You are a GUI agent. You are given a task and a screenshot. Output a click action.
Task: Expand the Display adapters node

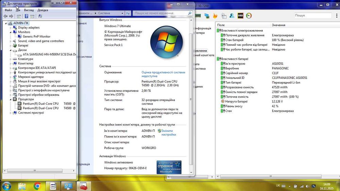click(x=11, y=28)
